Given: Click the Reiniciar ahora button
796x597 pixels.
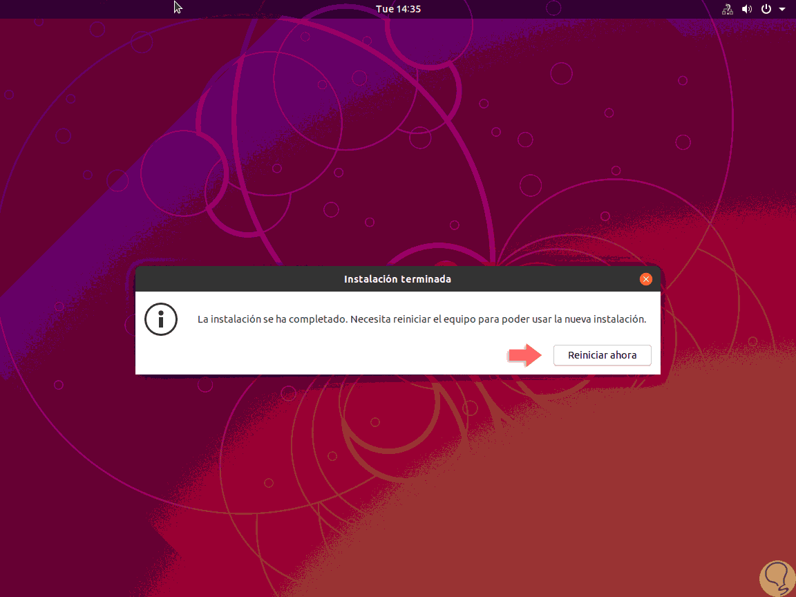Looking at the screenshot, I should (602, 355).
